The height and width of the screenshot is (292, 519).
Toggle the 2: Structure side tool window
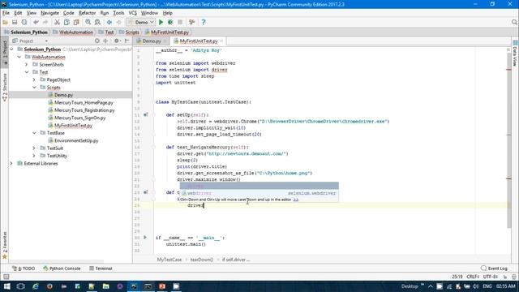4,87
